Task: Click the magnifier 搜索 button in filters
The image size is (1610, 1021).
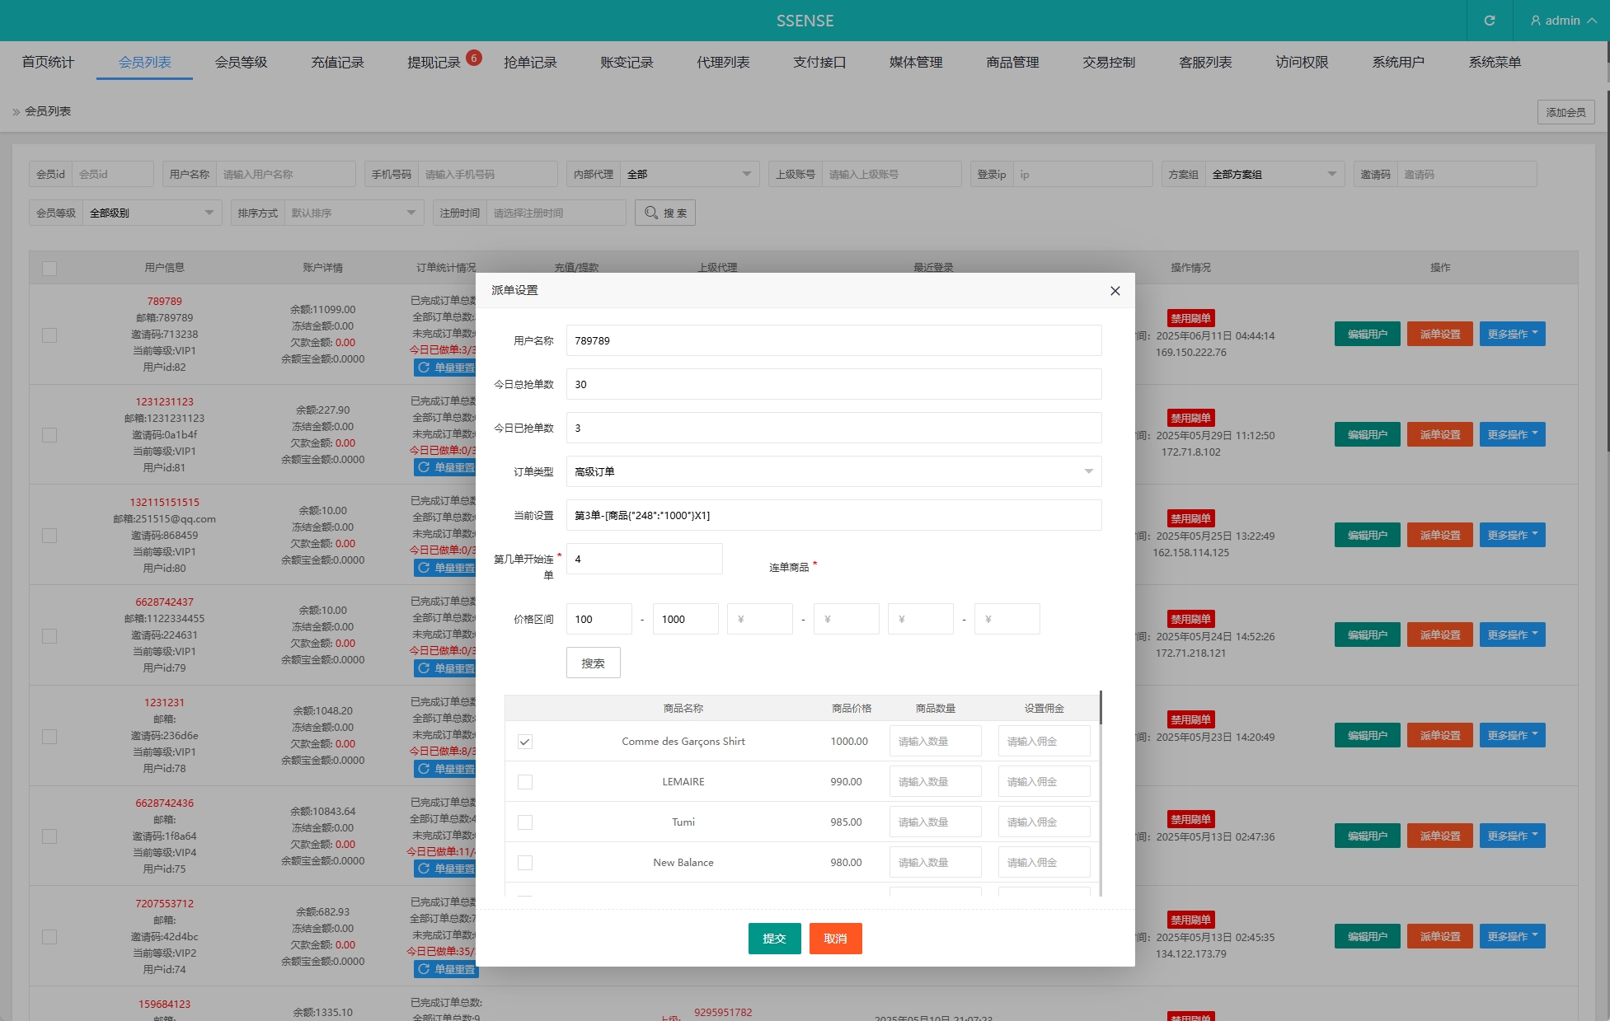Action: [664, 213]
